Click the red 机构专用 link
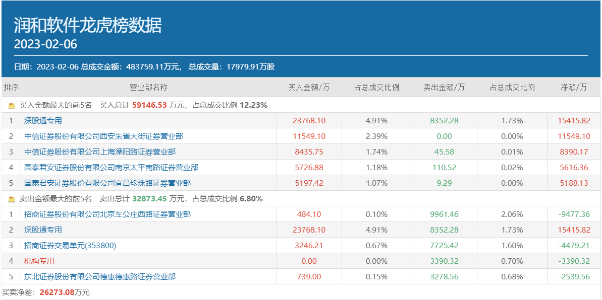This screenshot has height=300, width=602. 39,261
